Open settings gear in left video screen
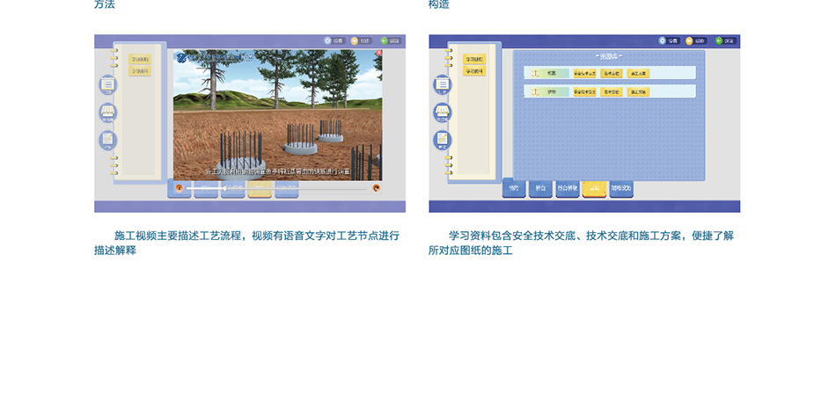 (x=328, y=40)
